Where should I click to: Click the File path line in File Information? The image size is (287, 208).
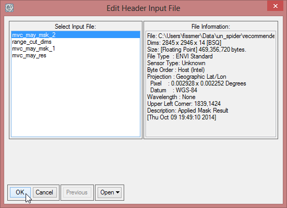[211, 36]
